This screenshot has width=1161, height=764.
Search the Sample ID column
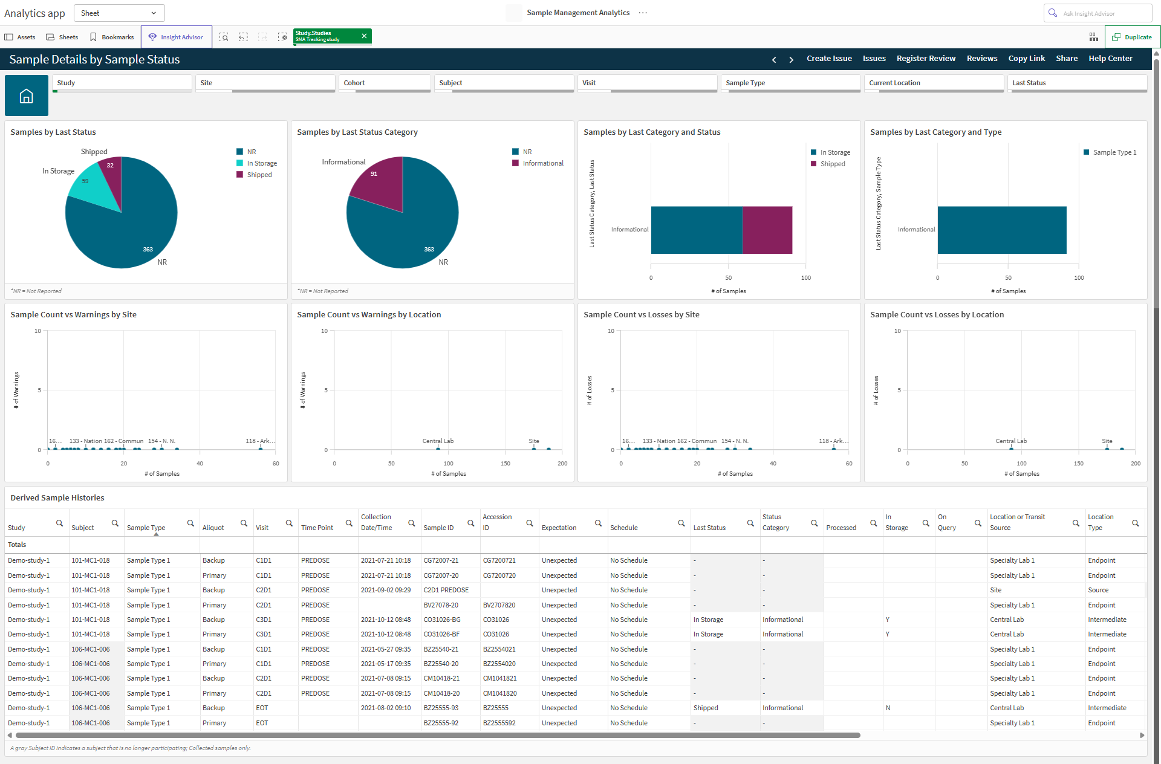(x=471, y=523)
